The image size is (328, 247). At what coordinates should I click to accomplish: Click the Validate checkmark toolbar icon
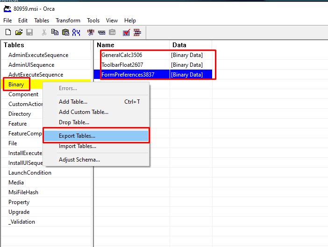126,32
